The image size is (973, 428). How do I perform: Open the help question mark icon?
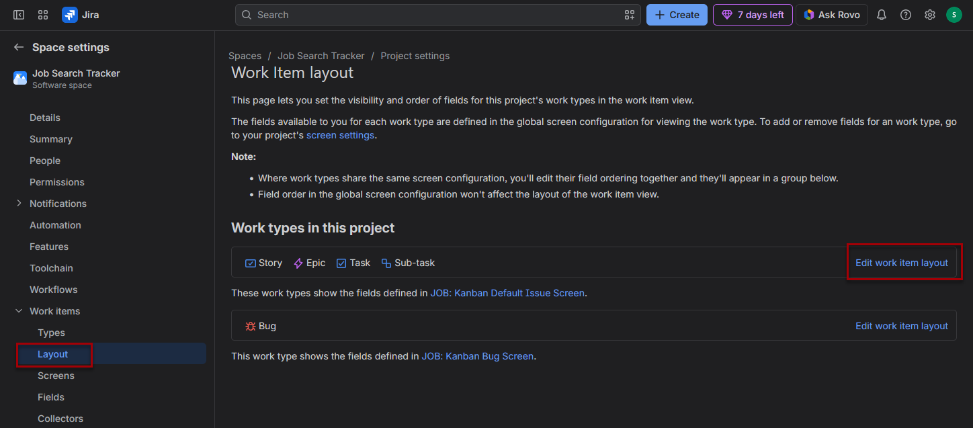coord(906,15)
